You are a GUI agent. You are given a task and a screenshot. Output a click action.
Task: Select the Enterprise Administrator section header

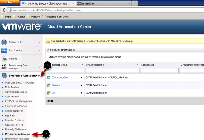point(25,76)
